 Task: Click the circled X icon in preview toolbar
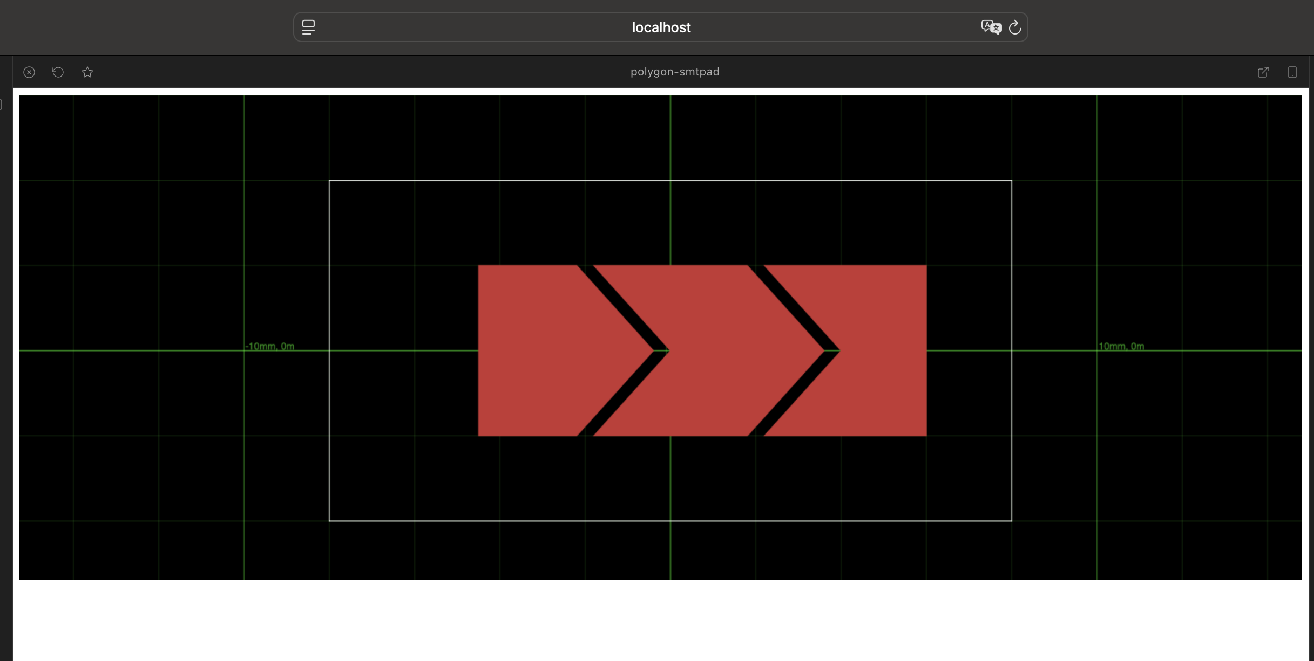[x=29, y=72]
